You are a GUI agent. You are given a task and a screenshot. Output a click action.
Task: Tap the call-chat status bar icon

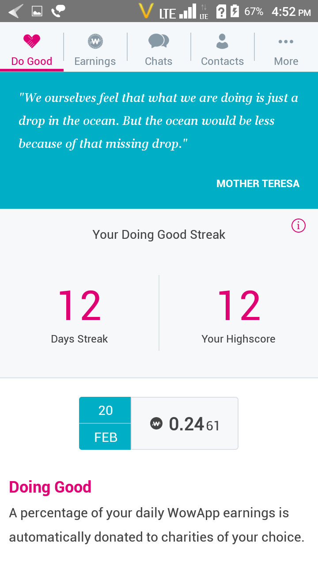(x=58, y=11)
